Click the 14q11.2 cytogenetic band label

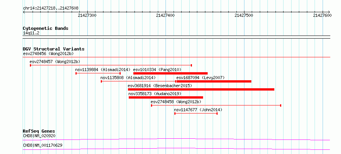[x=31, y=33]
